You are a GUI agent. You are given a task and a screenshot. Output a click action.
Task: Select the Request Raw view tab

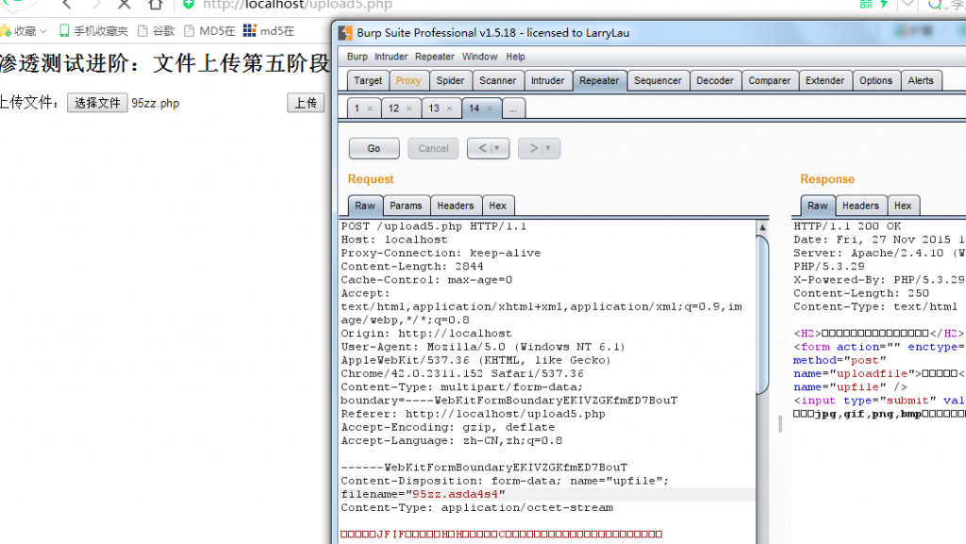(x=365, y=206)
